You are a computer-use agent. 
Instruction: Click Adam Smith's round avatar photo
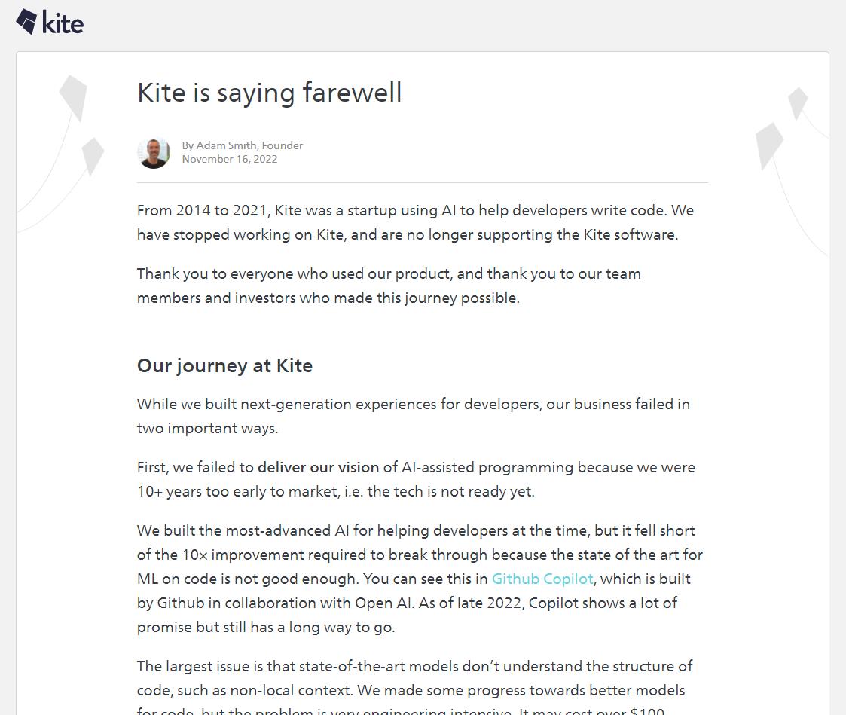click(x=154, y=153)
